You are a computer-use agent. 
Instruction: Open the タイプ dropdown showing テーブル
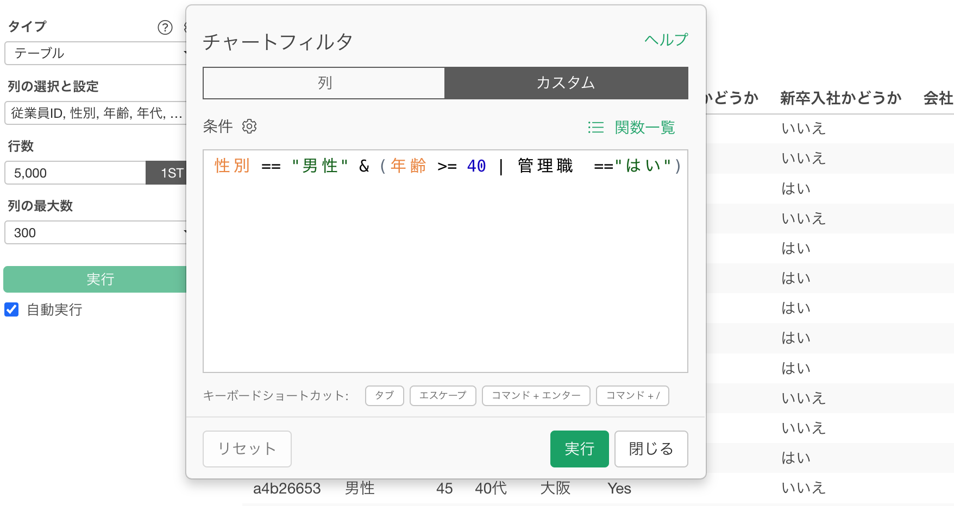click(96, 53)
